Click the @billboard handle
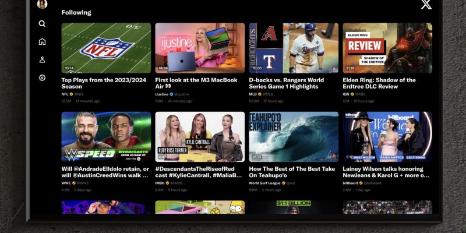The height and width of the screenshot is (233, 466). [373, 183]
